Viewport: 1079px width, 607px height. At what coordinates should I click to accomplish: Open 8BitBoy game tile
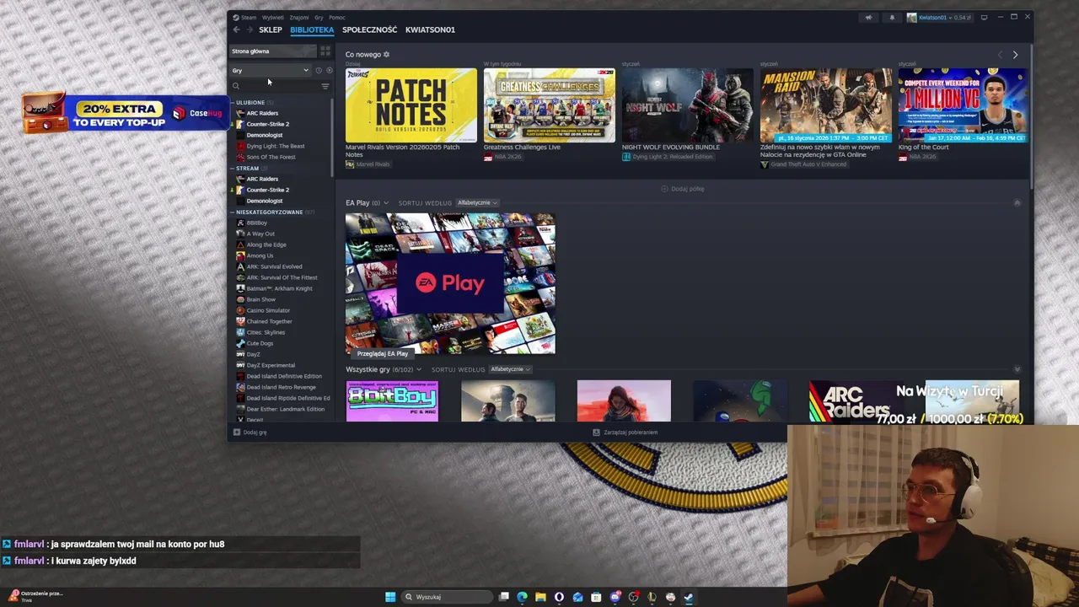(x=392, y=401)
